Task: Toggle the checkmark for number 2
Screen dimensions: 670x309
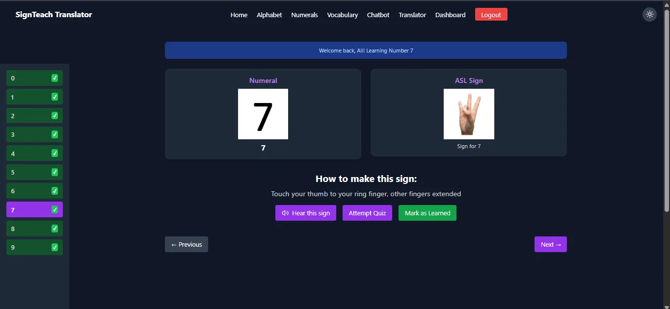Action: (x=54, y=116)
